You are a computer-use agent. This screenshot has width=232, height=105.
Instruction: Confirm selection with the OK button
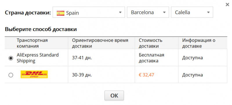coord(114,95)
